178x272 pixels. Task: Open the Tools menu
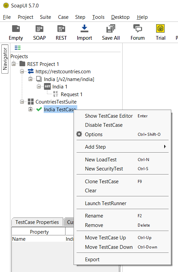coord(98,17)
